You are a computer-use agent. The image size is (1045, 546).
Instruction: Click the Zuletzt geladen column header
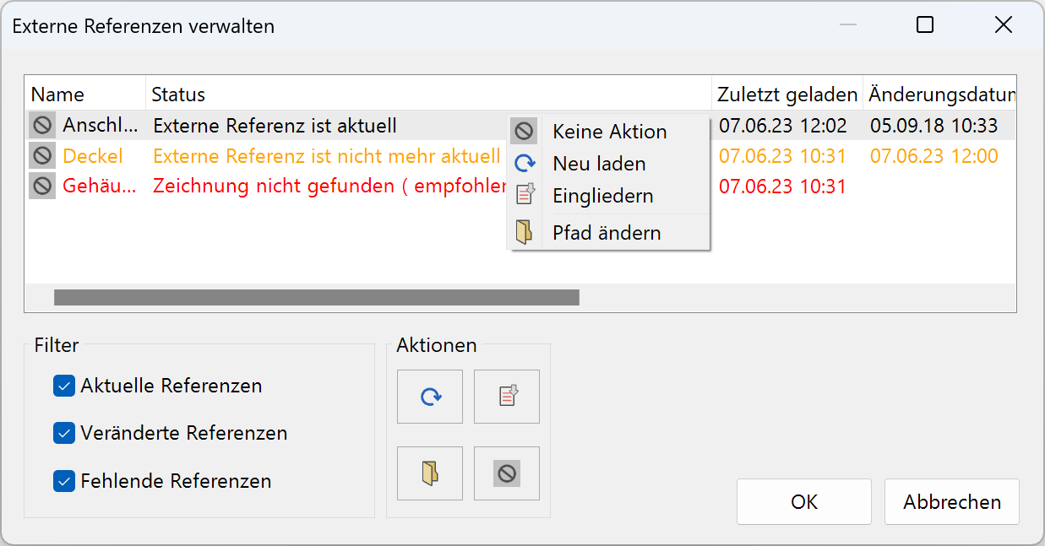tap(786, 95)
